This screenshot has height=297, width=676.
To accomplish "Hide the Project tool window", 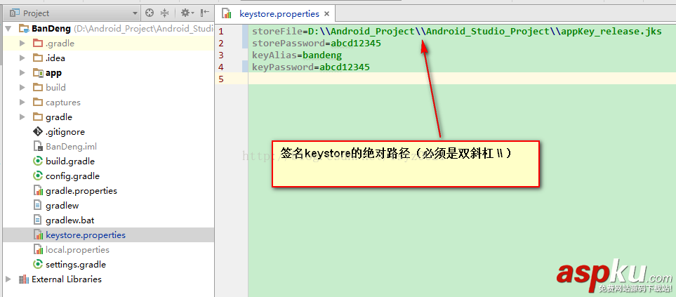I will point(205,13).
